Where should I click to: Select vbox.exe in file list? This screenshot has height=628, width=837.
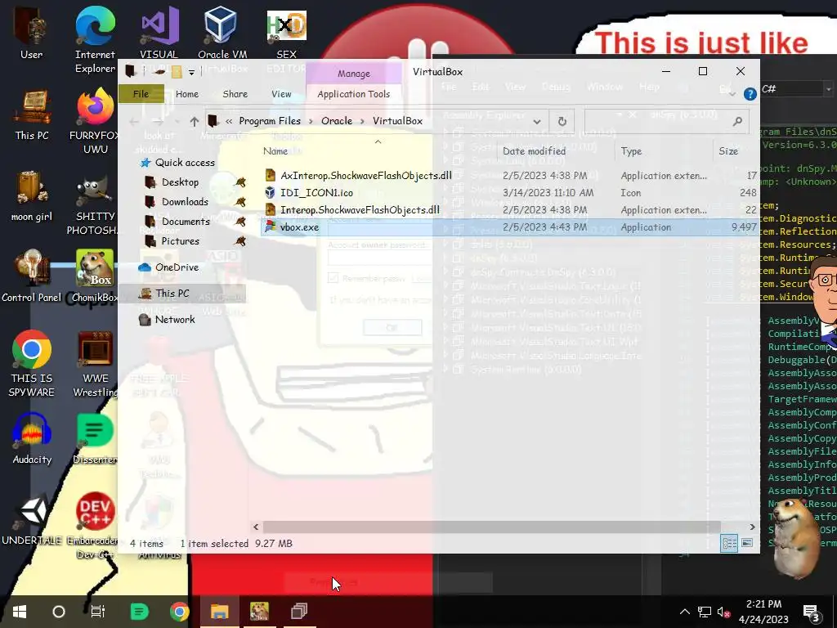(299, 227)
